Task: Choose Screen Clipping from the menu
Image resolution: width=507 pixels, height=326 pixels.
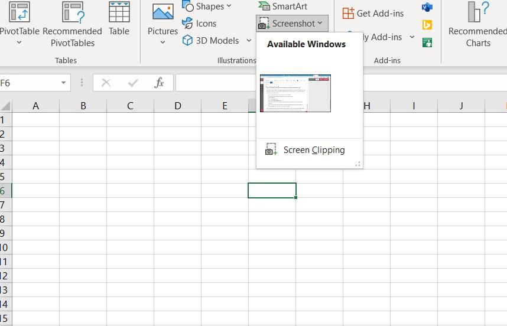Action: 313,150
